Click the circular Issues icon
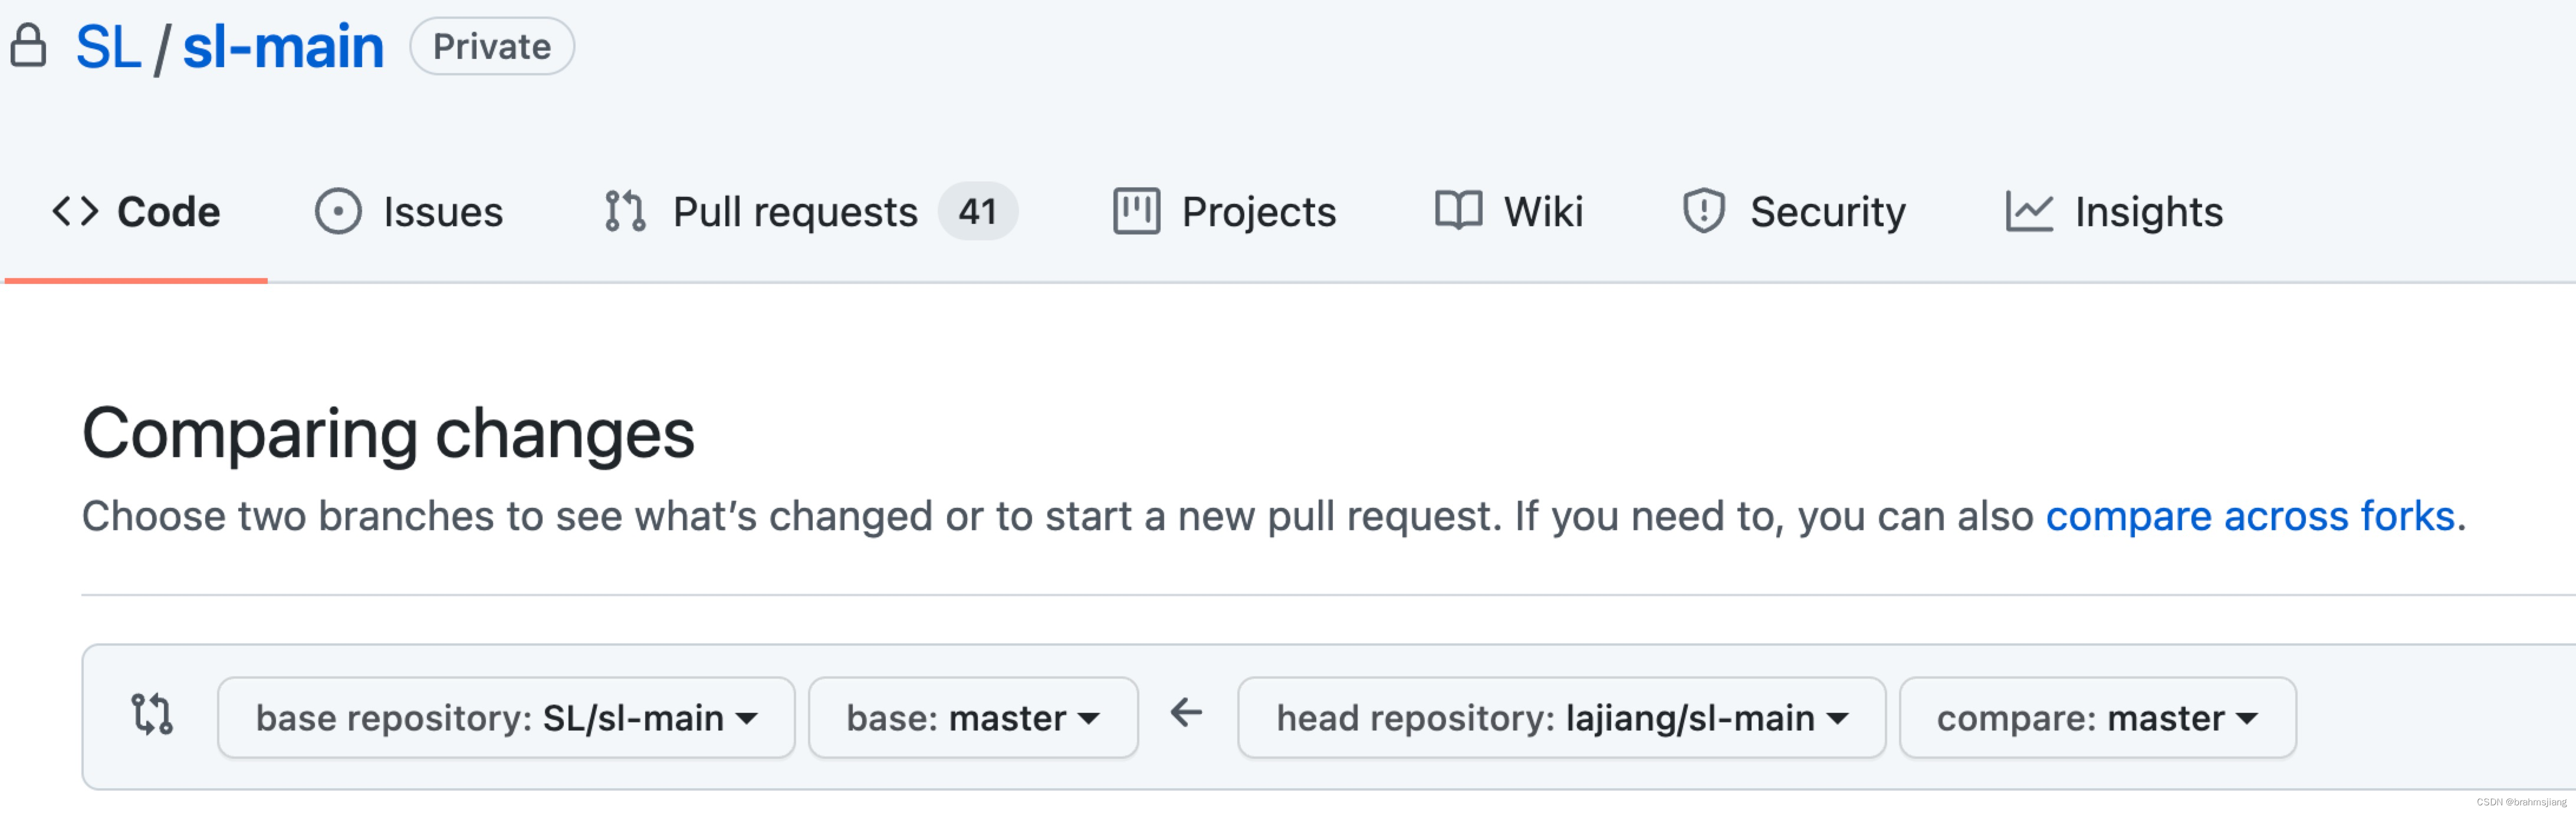Image resolution: width=2576 pixels, height=813 pixels. tap(338, 211)
